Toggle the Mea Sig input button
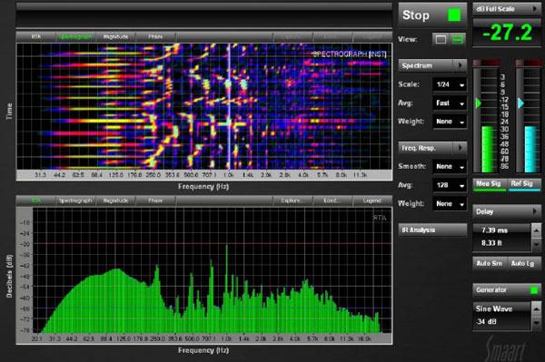This screenshot has width=545, height=362. [490, 184]
